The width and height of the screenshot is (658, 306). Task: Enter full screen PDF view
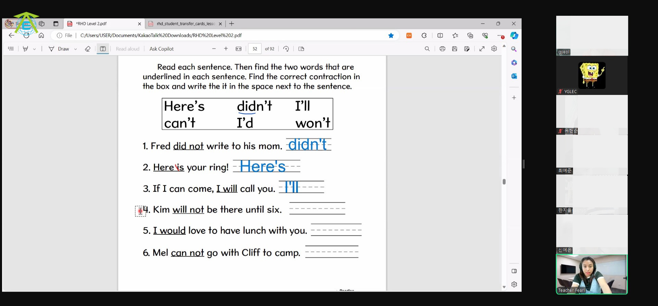click(x=482, y=49)
